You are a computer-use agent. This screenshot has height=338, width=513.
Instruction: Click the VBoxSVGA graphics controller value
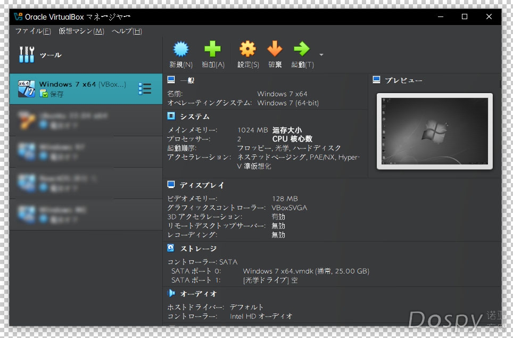point(289,208)
